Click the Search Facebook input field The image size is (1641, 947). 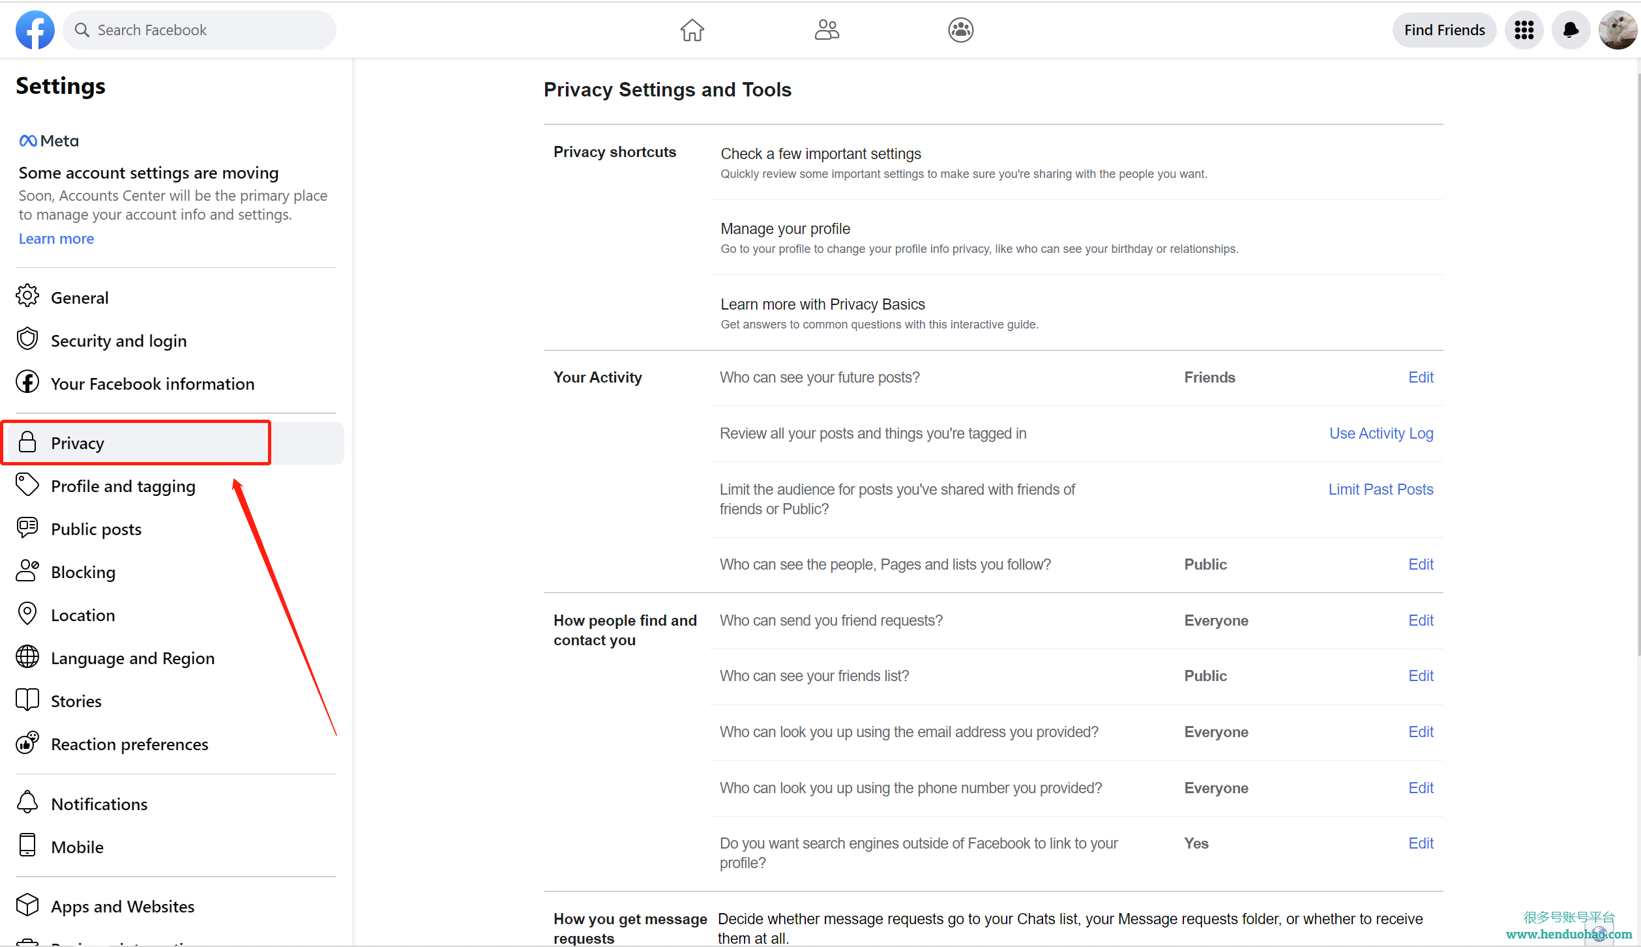click(200, 30)
